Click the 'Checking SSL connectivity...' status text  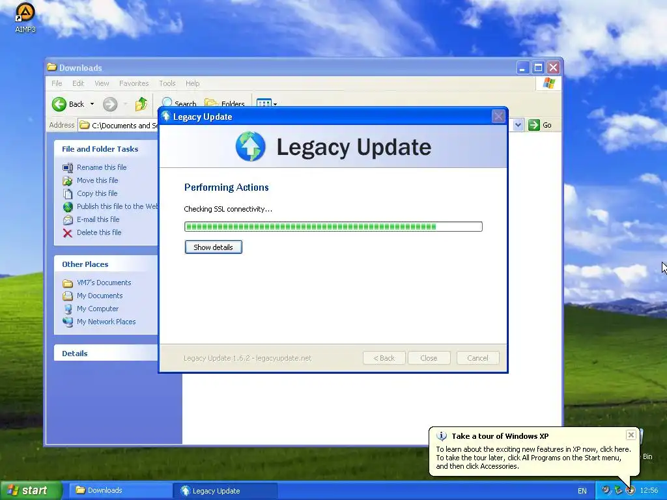click(x=228, y=209)
